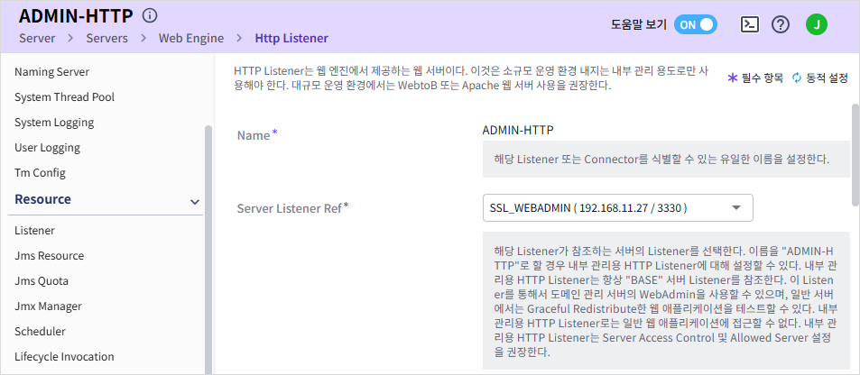Select Scheduler in sidebar
Screen dimensions: 860x375
(x=40, y=331)
